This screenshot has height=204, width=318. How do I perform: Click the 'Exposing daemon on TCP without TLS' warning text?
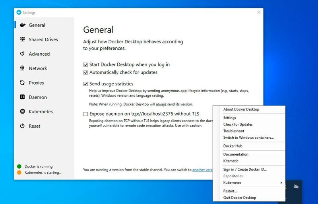point(151,123)
